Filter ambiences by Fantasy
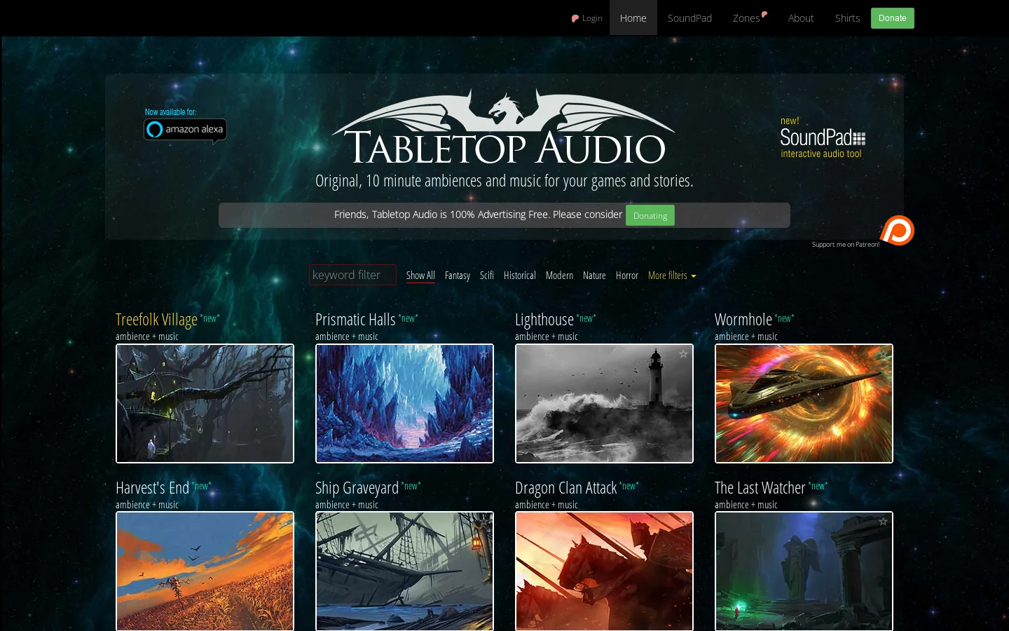Screen dimensions: 1009x631 point(458,276)
